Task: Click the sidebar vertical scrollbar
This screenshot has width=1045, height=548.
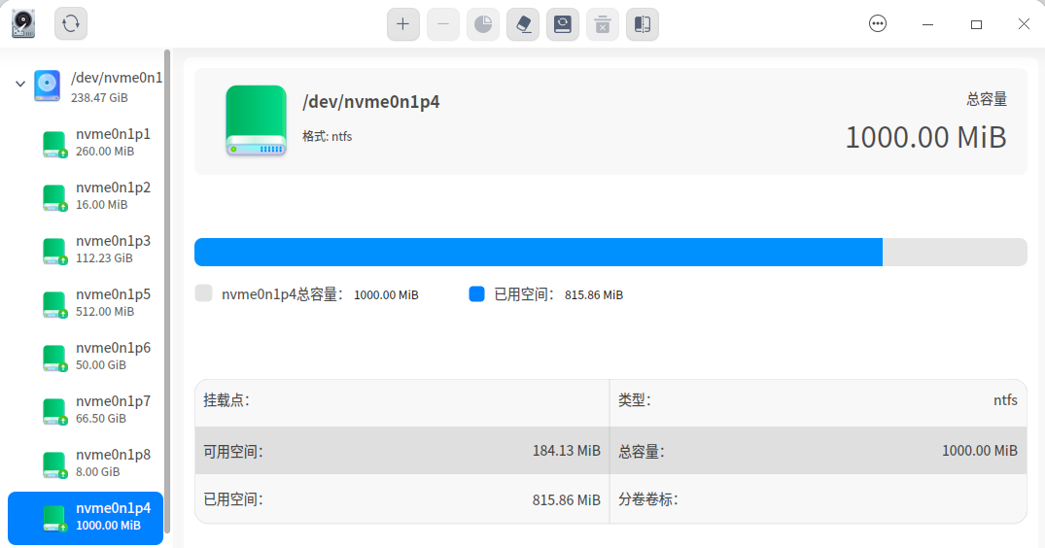Action: pos(167,291)
